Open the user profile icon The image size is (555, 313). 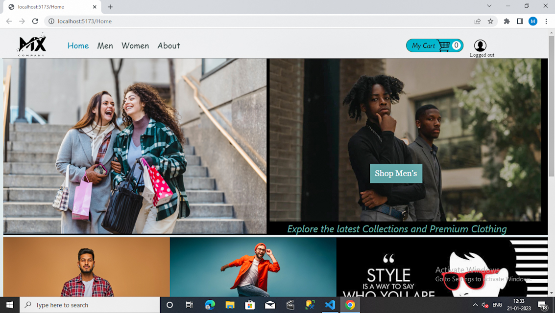pyautogui.click(x=480, y=45)
